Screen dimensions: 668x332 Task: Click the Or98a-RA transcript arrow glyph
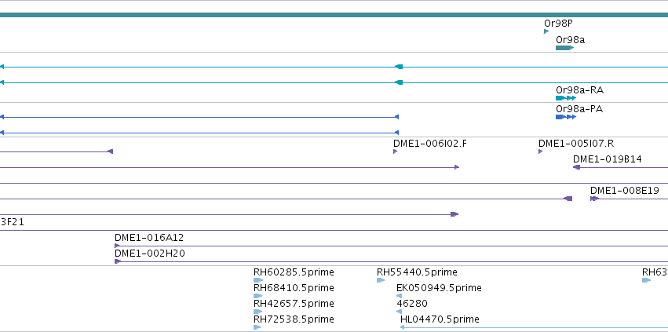click(x=566, y=98)
